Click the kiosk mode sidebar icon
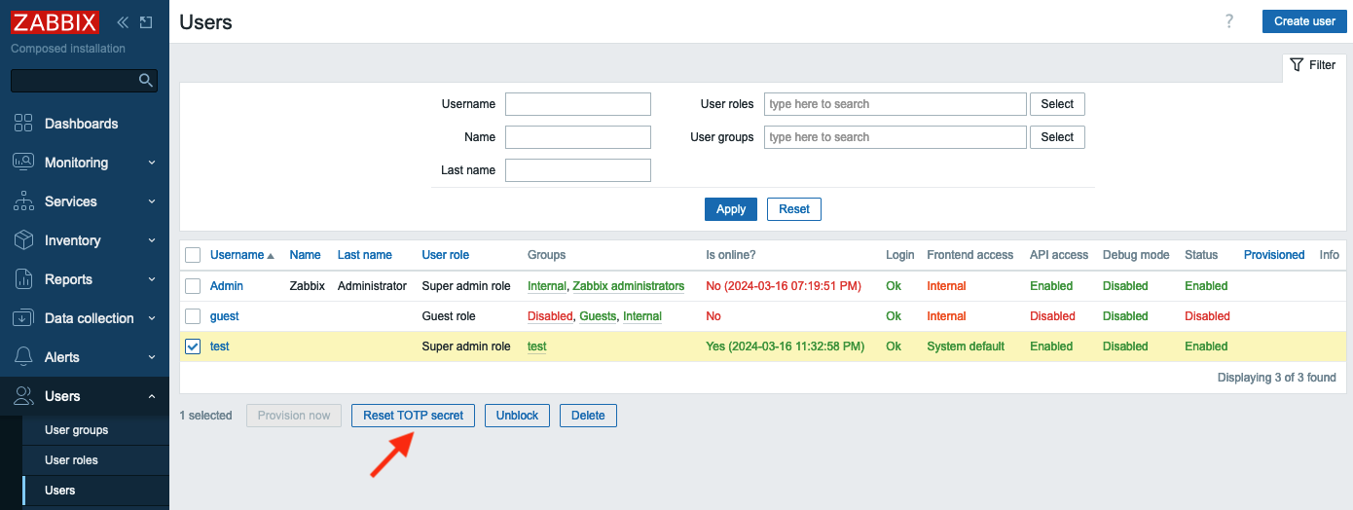The height and width of the screenshot is (510, 1353). tap(146, 22)
